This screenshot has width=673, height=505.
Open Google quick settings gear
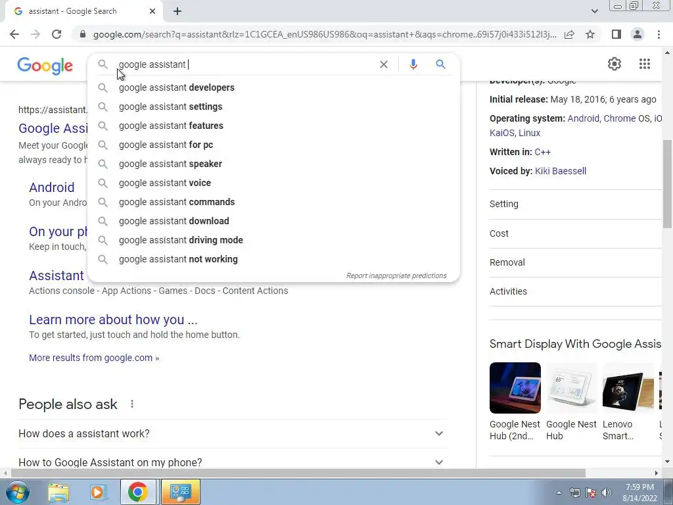615,64
